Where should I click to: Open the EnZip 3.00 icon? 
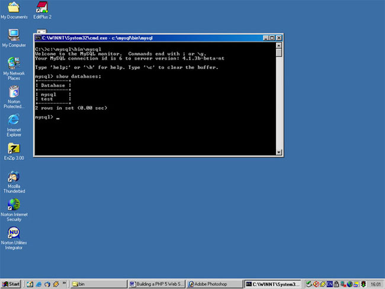click(14, 149)
